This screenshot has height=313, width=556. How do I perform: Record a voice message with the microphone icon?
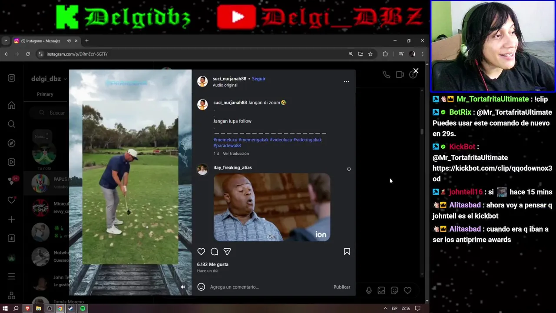click(x=368, y=291)
